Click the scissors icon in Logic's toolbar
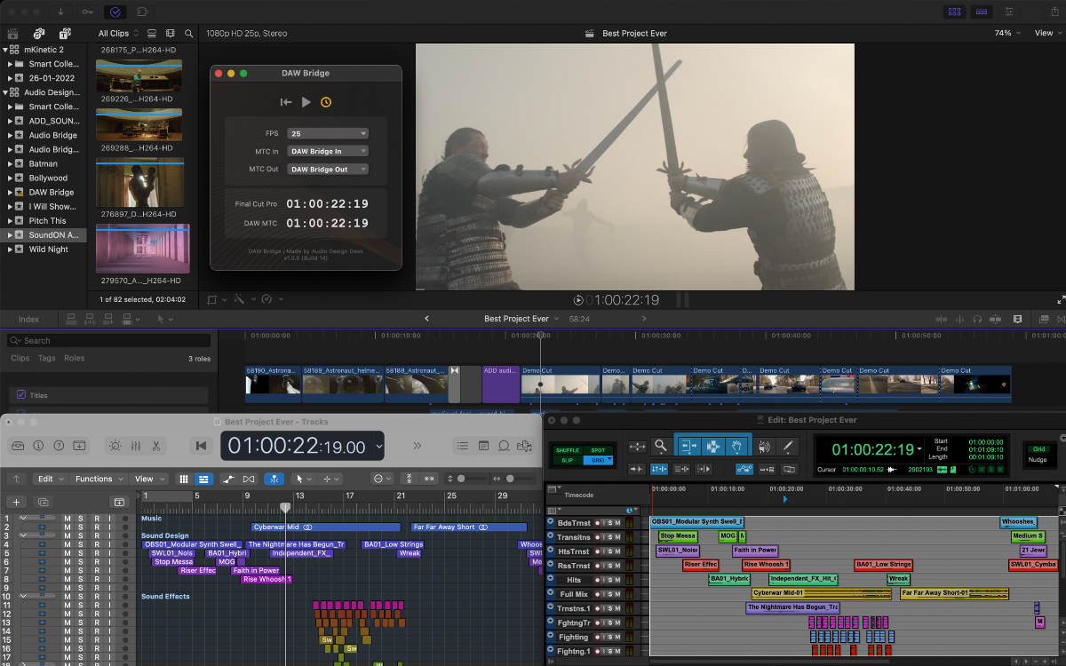Image resolution: width=1066 pixels, height=666 pixels. pyautogui.click(x=155, y=446)
